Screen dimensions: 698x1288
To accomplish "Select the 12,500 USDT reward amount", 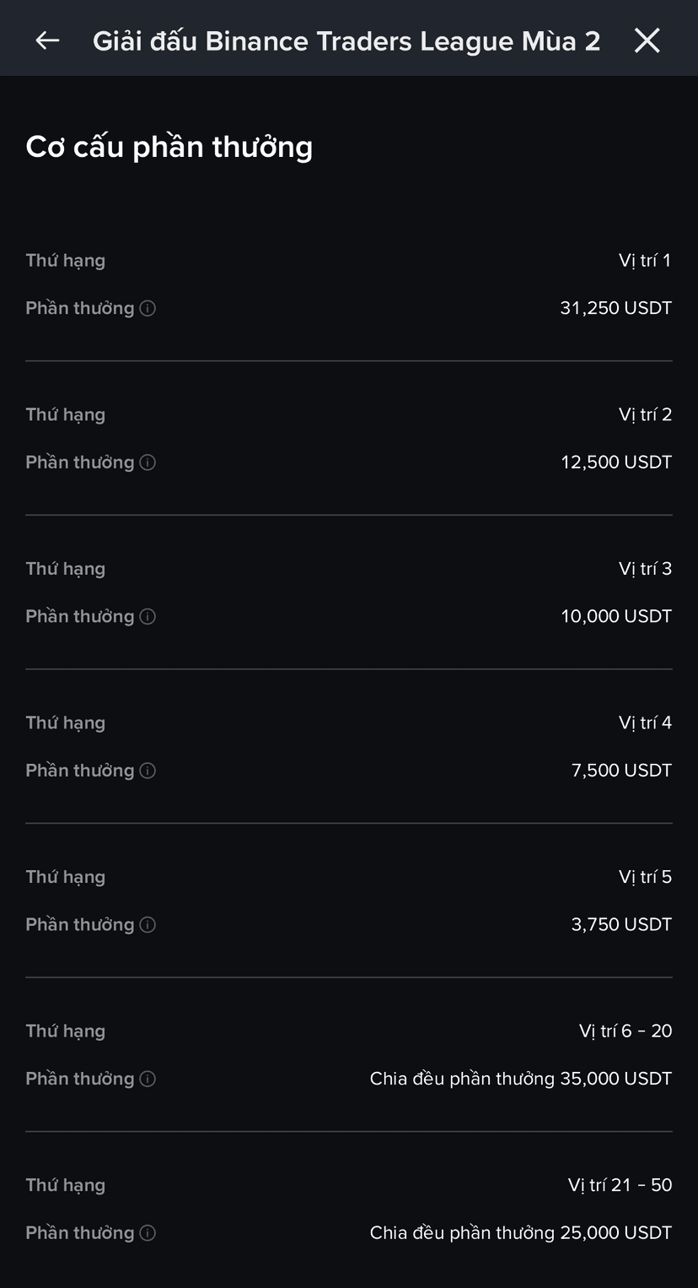I will point(616,463).
